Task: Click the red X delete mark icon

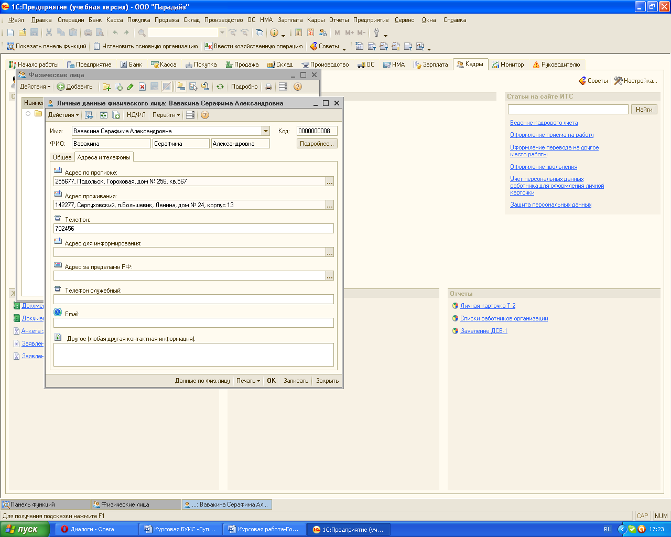Action: click(142, 87)
